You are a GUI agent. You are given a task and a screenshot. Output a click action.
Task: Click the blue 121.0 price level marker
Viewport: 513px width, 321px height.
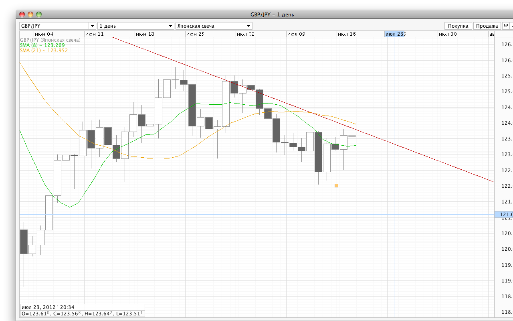point(504,215)
